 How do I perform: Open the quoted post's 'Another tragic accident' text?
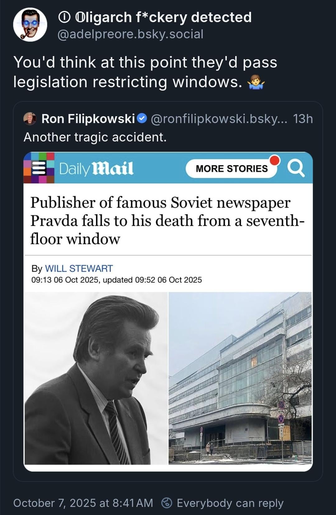[95, 137]
